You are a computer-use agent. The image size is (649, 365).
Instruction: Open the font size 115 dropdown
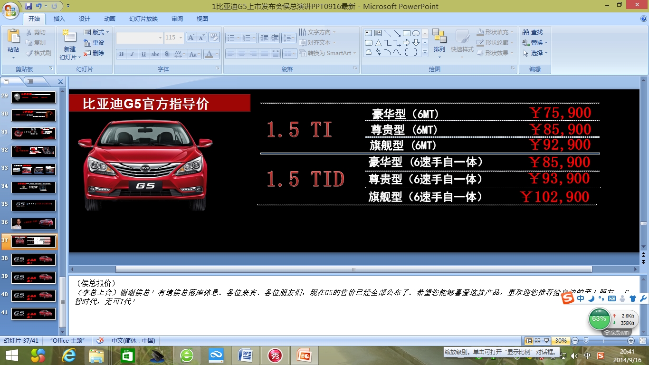[180, 38]
